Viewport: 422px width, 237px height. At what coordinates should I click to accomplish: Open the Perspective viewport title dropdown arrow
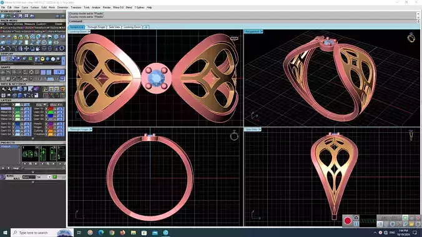[262, 32]
